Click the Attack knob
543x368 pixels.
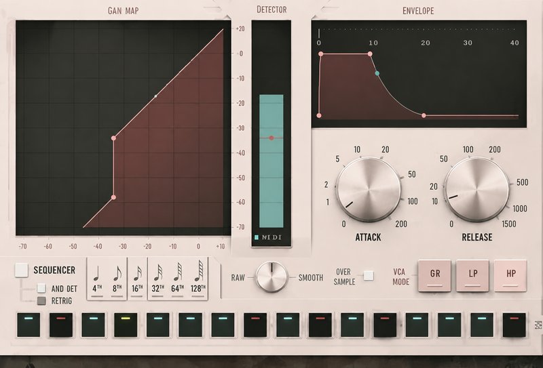(369, 190)
